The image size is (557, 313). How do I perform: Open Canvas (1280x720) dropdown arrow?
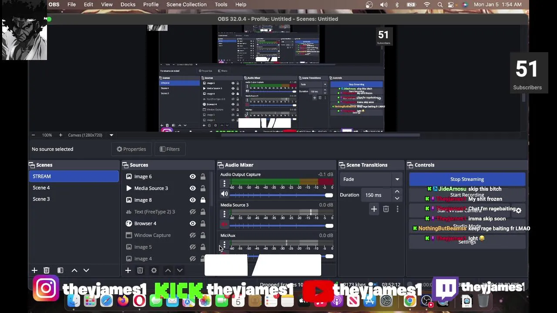[111, 135]
